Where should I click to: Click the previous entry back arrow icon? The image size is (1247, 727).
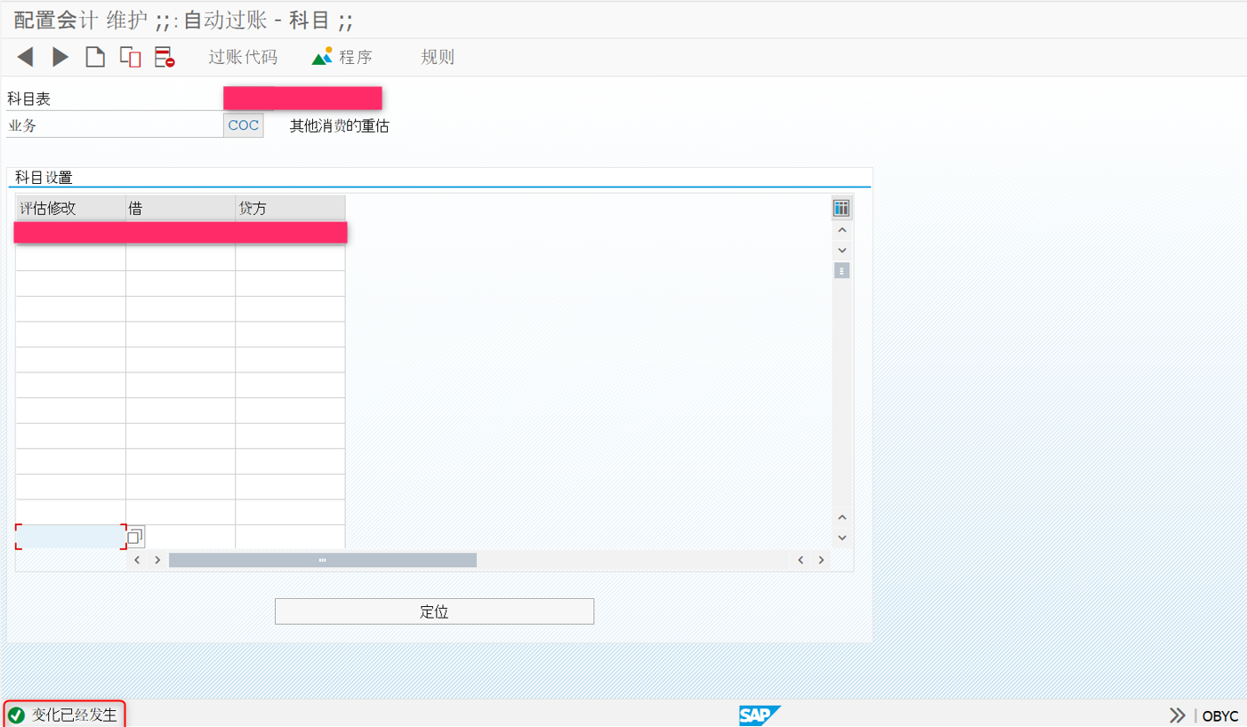pyautogui.click(x=24, y=56)
